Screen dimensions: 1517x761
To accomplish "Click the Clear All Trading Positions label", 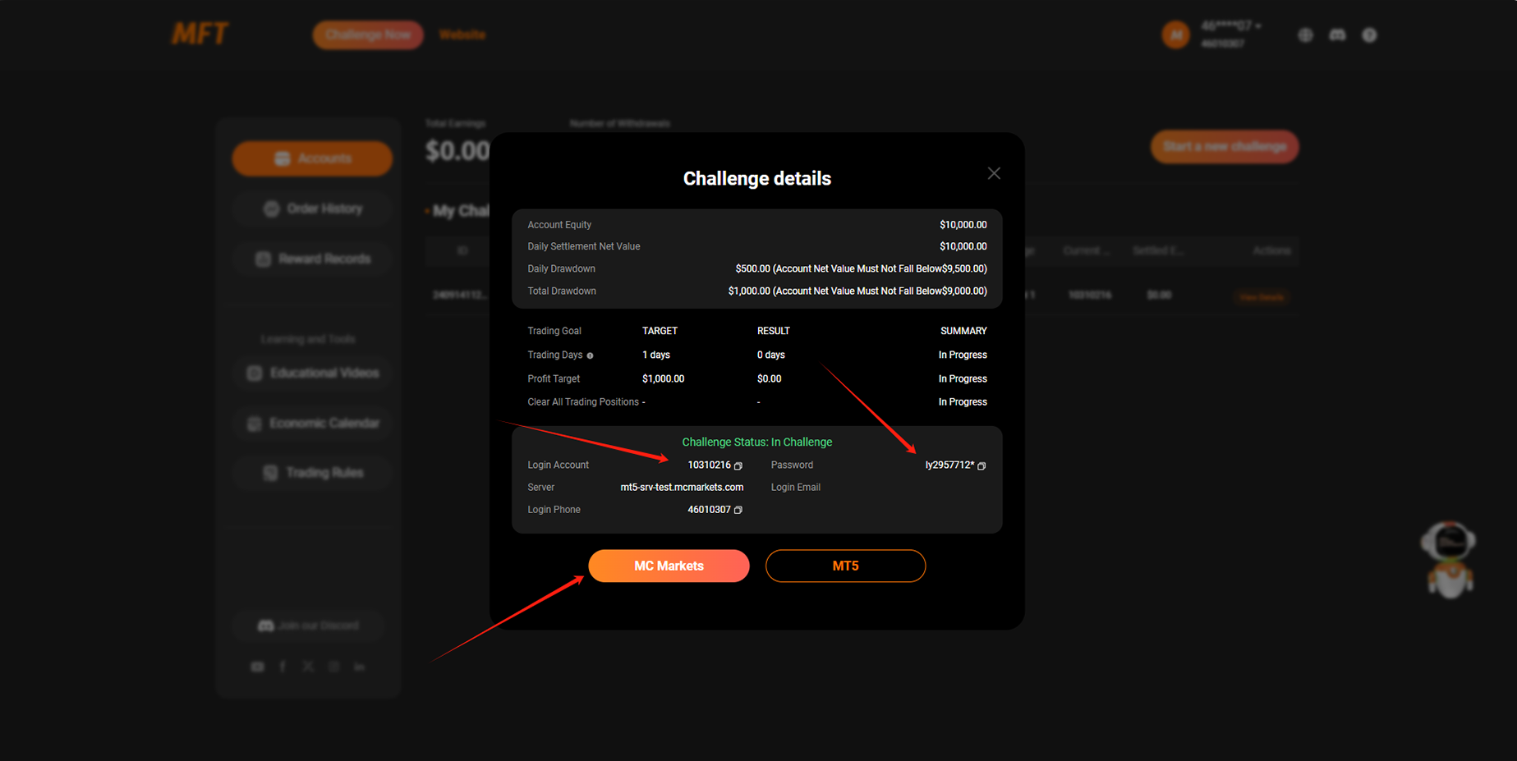I will pyautogui.click(x=583, y=402).
